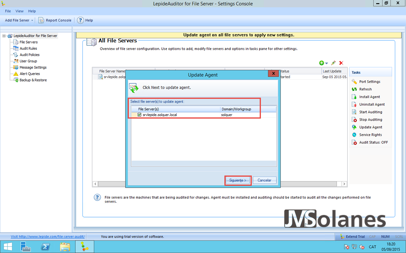Click Update Agent task icon

(x=354, y=127)
